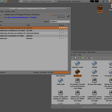Open the Control menu in music player
The width and height of the screenshot is (112, 112).
coord(8,11)
